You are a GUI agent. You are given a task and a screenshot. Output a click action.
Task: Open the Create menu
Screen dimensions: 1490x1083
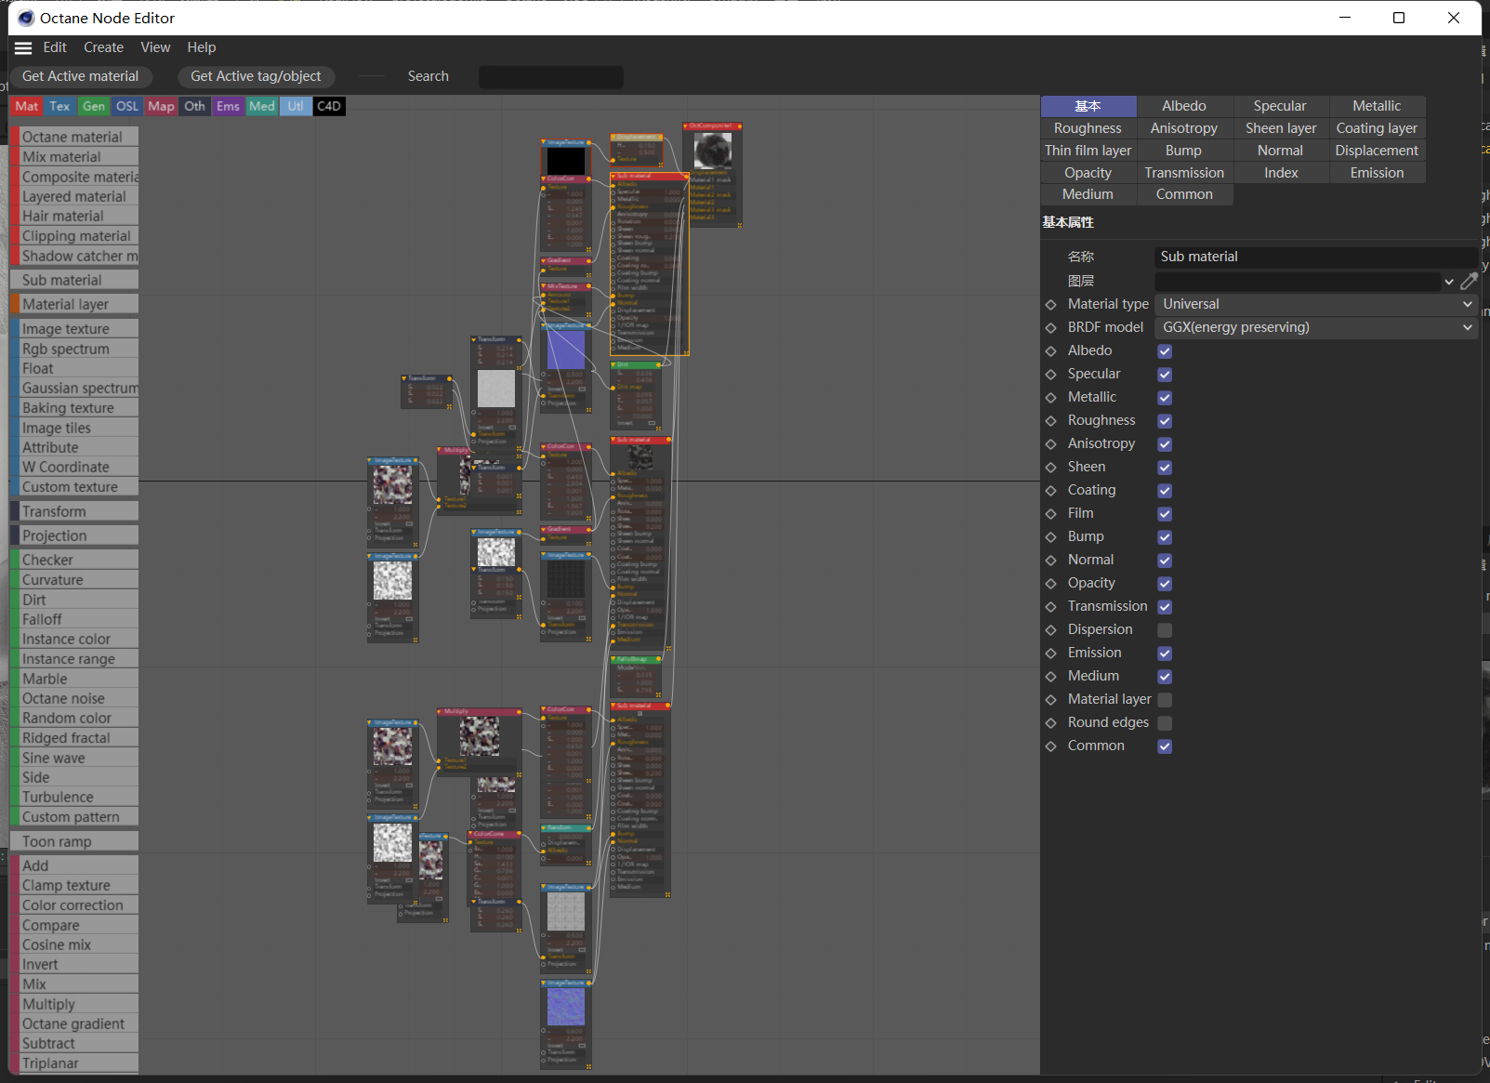[103, 47]
